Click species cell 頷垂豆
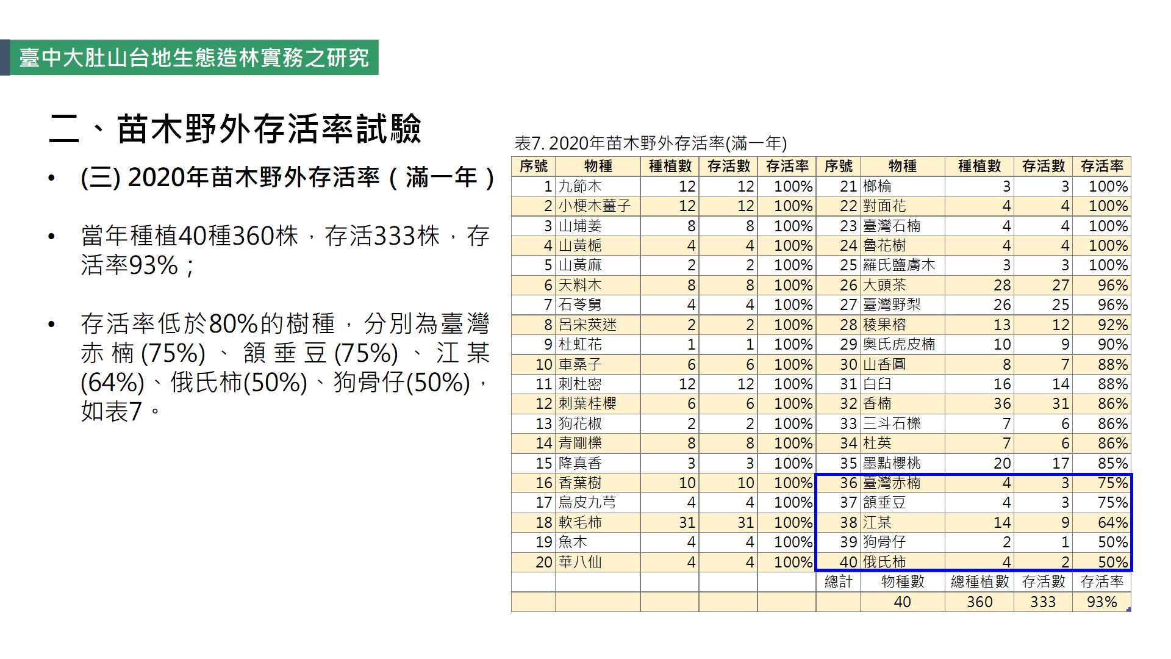Viewport: 1171px width, 659px height. tap(903, 502)
